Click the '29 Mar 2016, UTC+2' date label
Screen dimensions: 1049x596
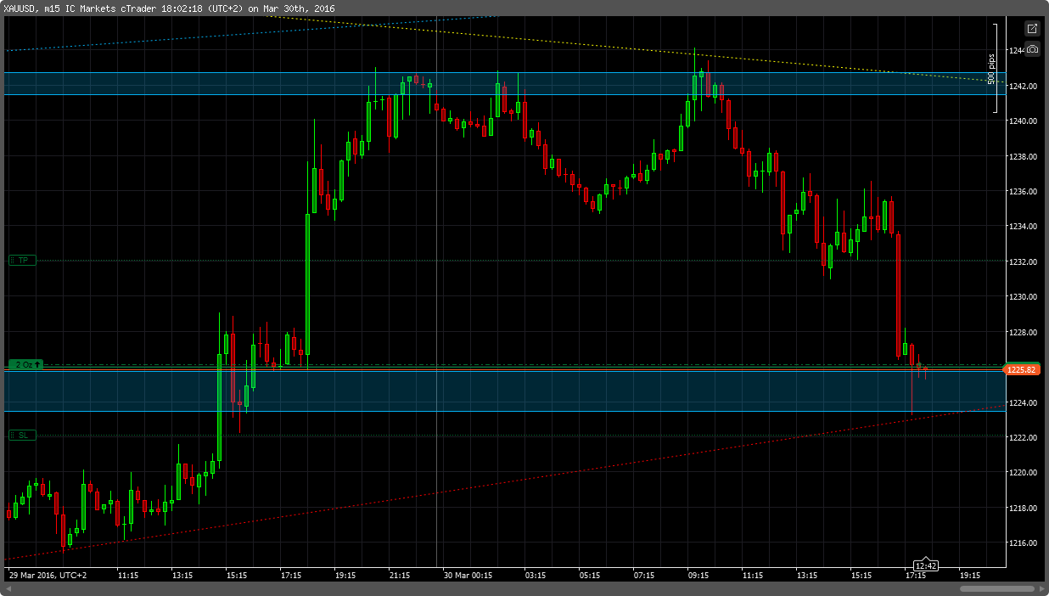point(48,576)
